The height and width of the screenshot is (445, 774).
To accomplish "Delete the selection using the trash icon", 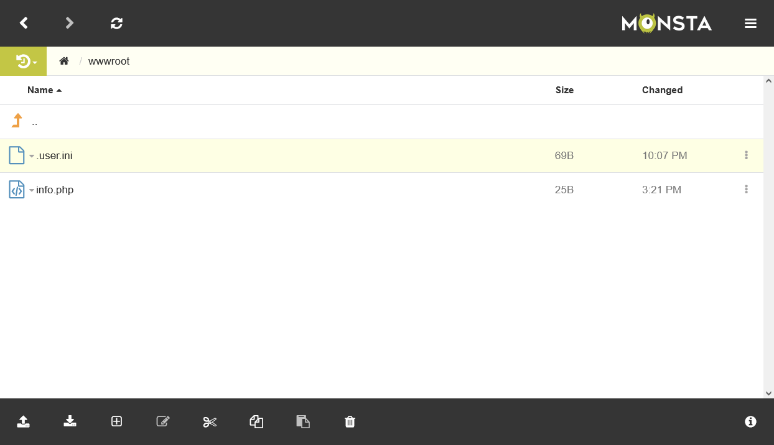I will [x=350, y=422].
